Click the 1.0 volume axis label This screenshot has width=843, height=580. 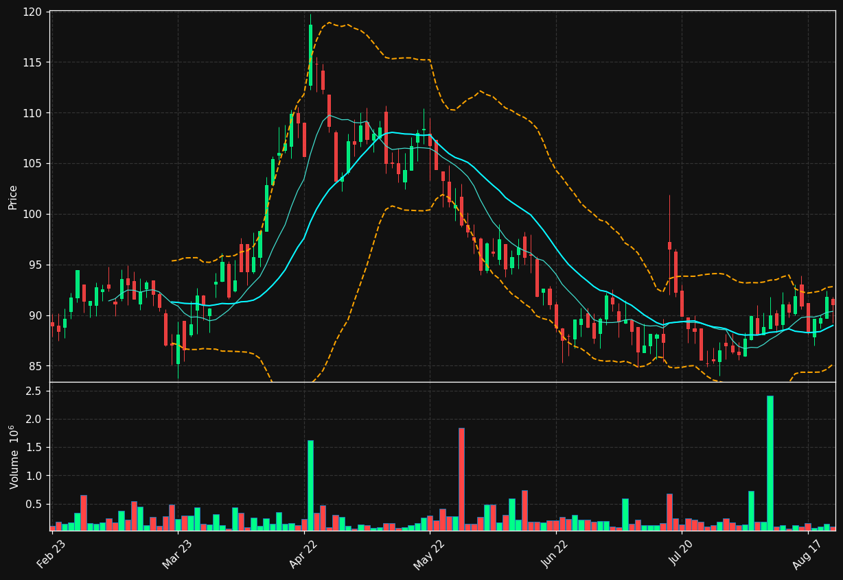pos(34,476)
